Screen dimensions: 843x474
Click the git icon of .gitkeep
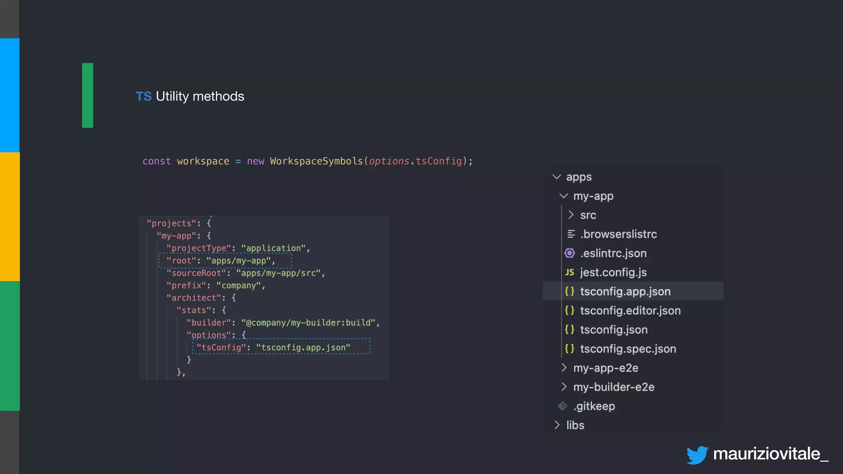563,406
